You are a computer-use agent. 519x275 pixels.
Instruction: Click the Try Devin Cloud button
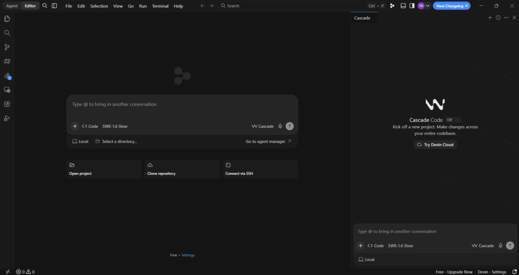(x=435, y=145)
